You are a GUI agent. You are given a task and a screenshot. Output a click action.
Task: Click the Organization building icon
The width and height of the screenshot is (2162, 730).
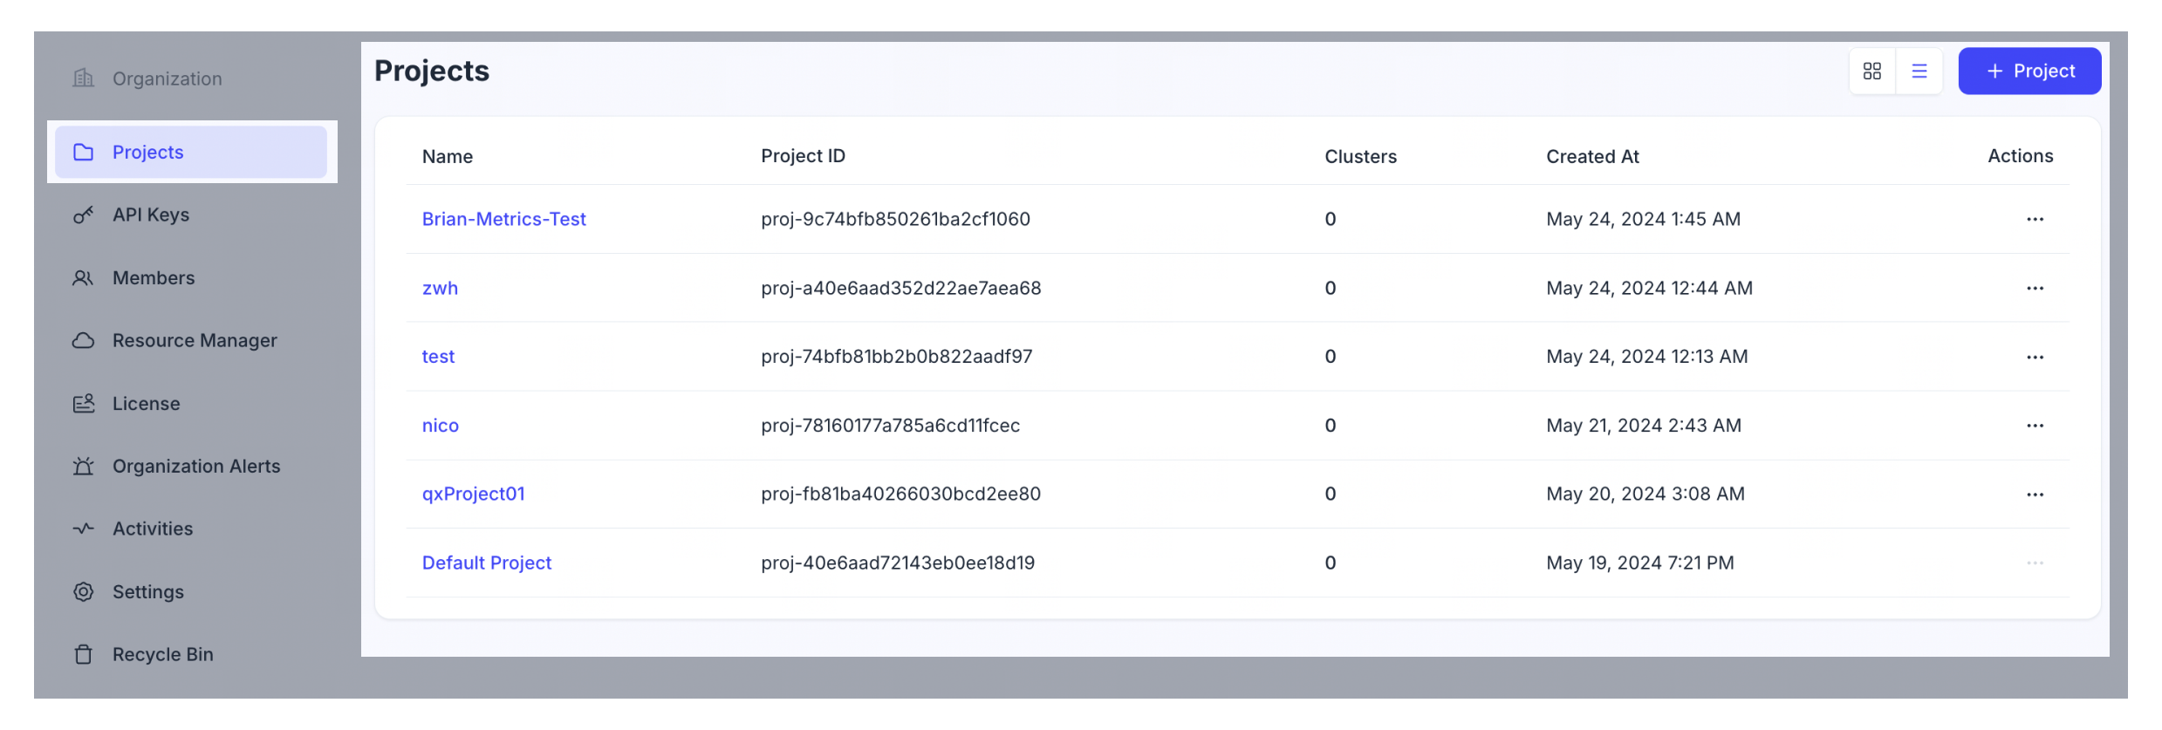point(83,78)
